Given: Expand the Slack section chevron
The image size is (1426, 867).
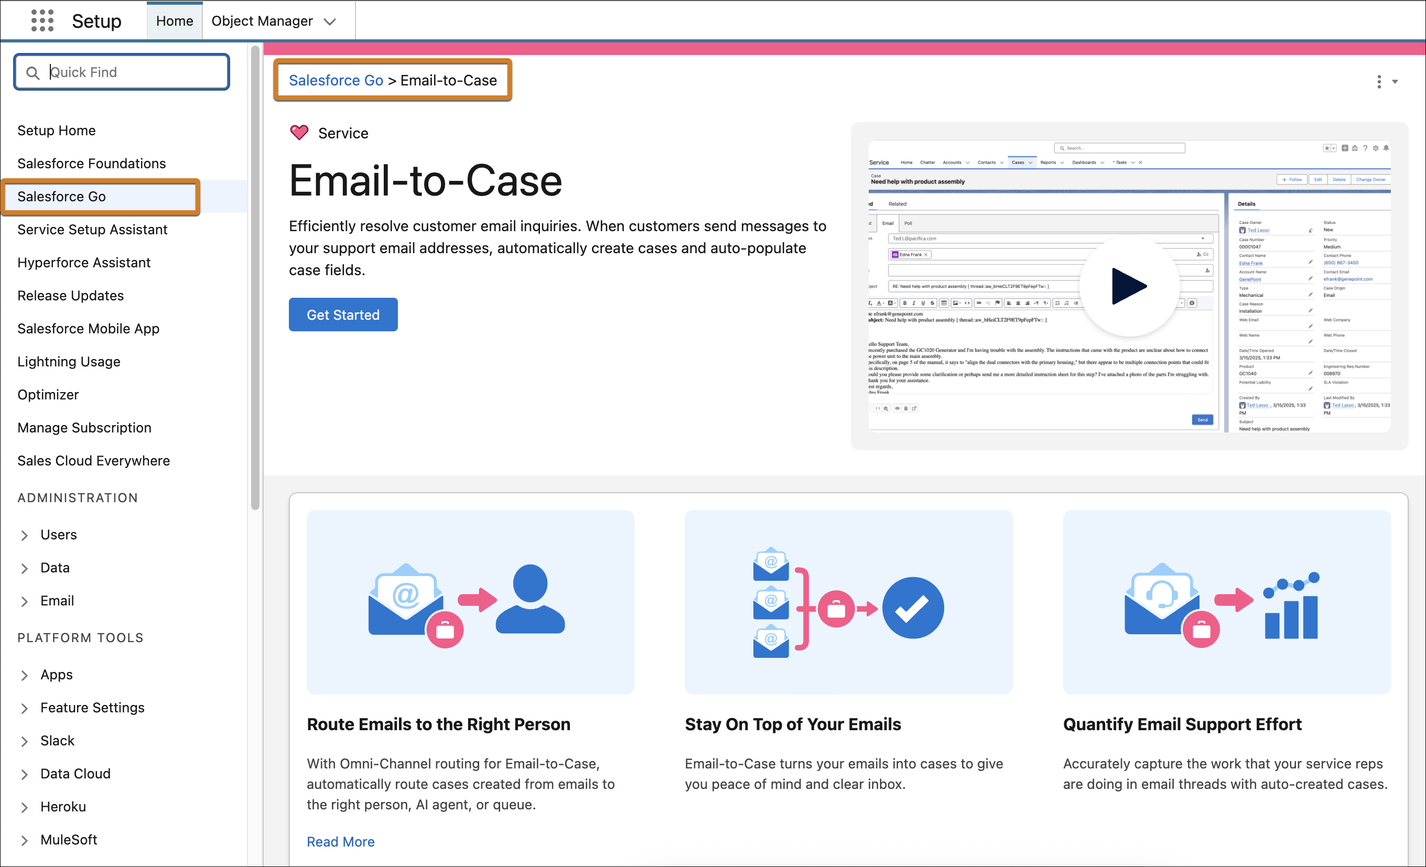Looking at the screenshot, I should coord(24,741).
